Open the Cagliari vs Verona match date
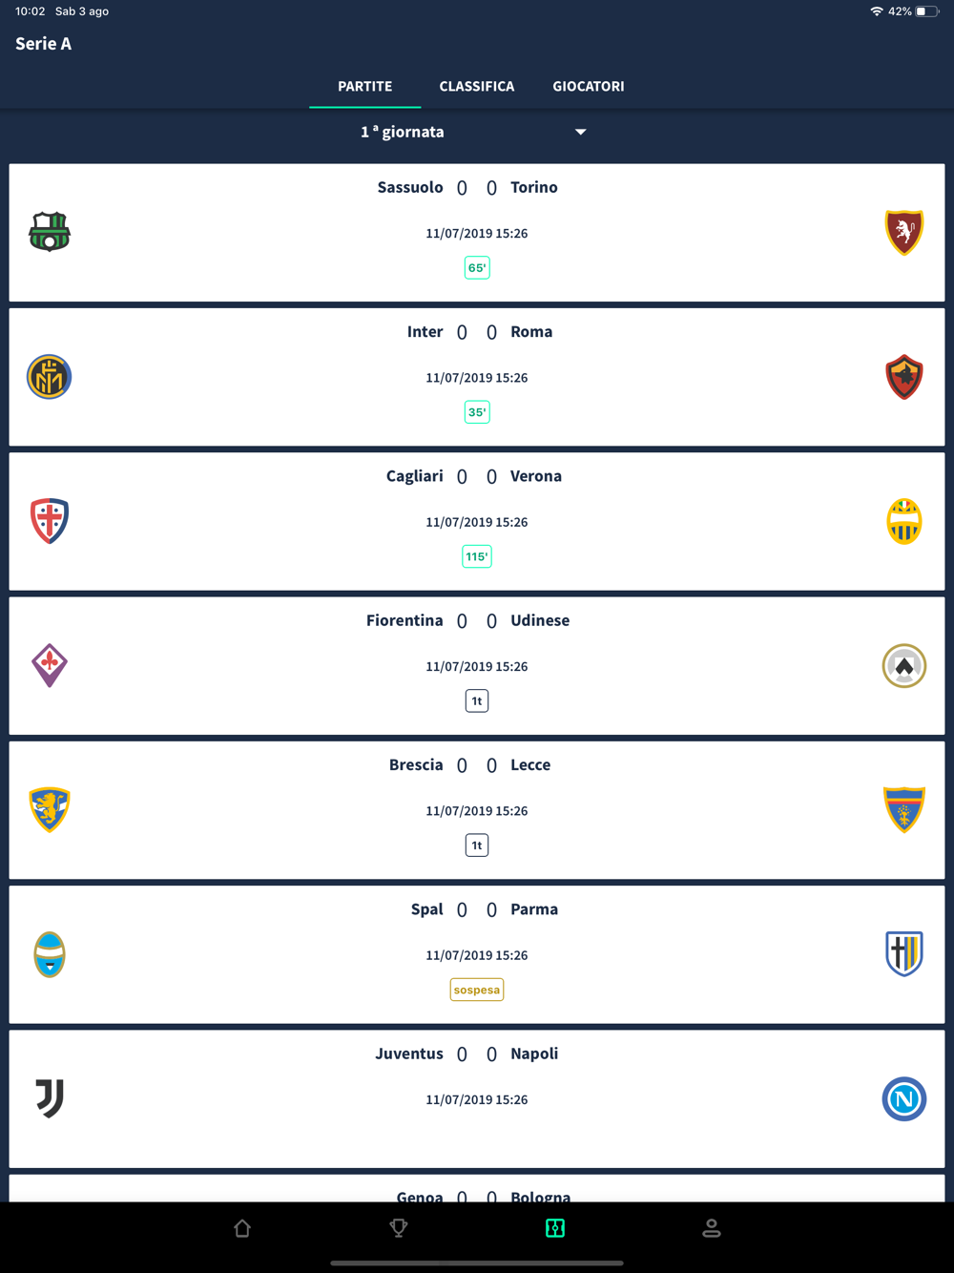Viewport: 954px width, 1273px height. click(x=477, y=522)
